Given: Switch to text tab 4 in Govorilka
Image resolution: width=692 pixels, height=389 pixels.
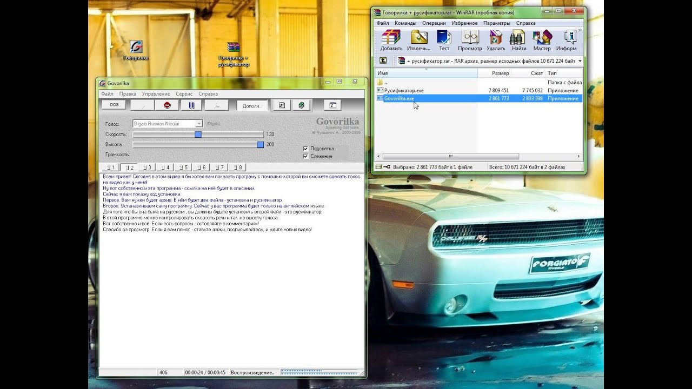Looking at the screenshot, I should point(164,167).
